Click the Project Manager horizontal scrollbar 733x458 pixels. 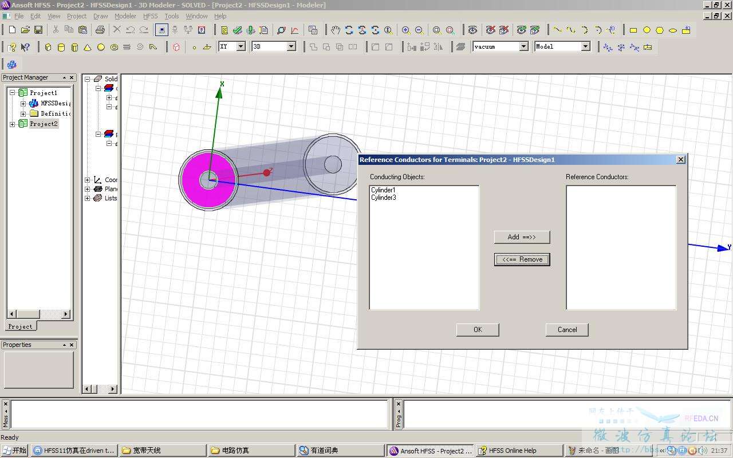38,314
